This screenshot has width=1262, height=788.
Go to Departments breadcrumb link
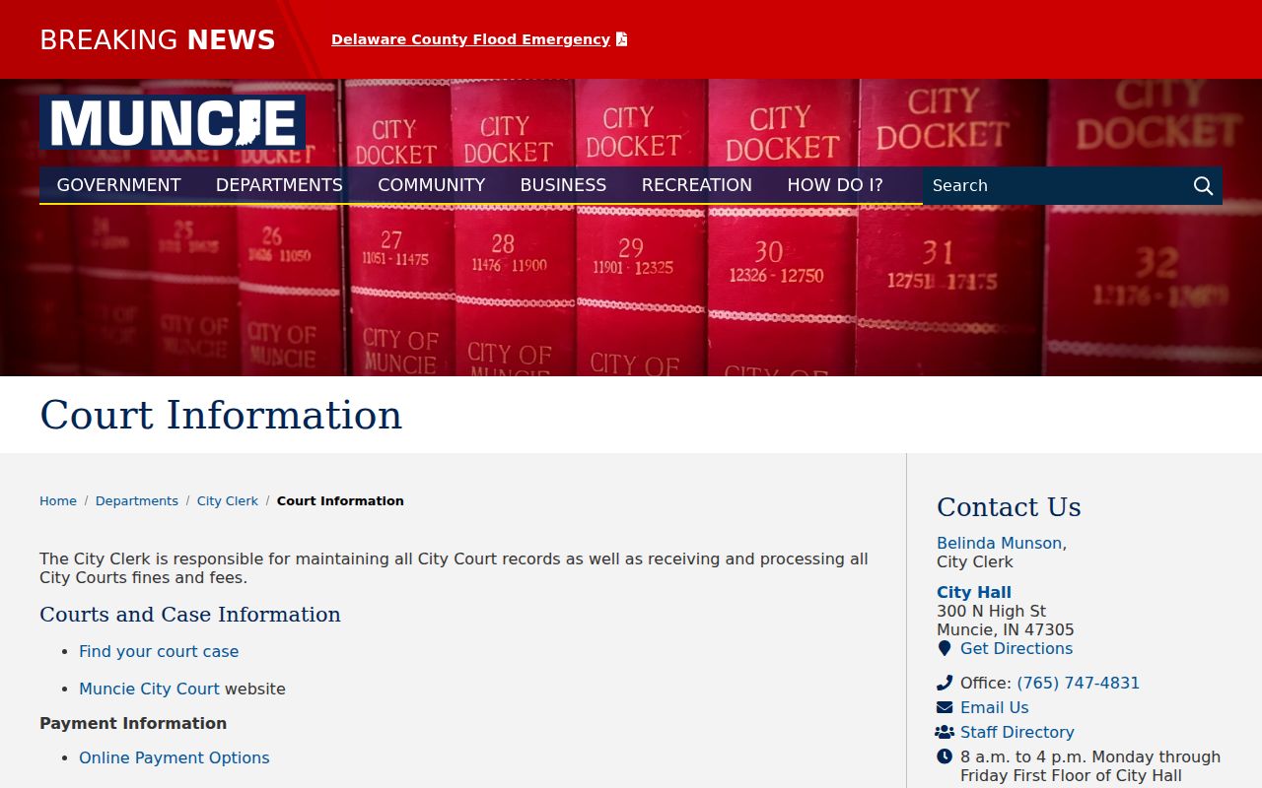137,501
